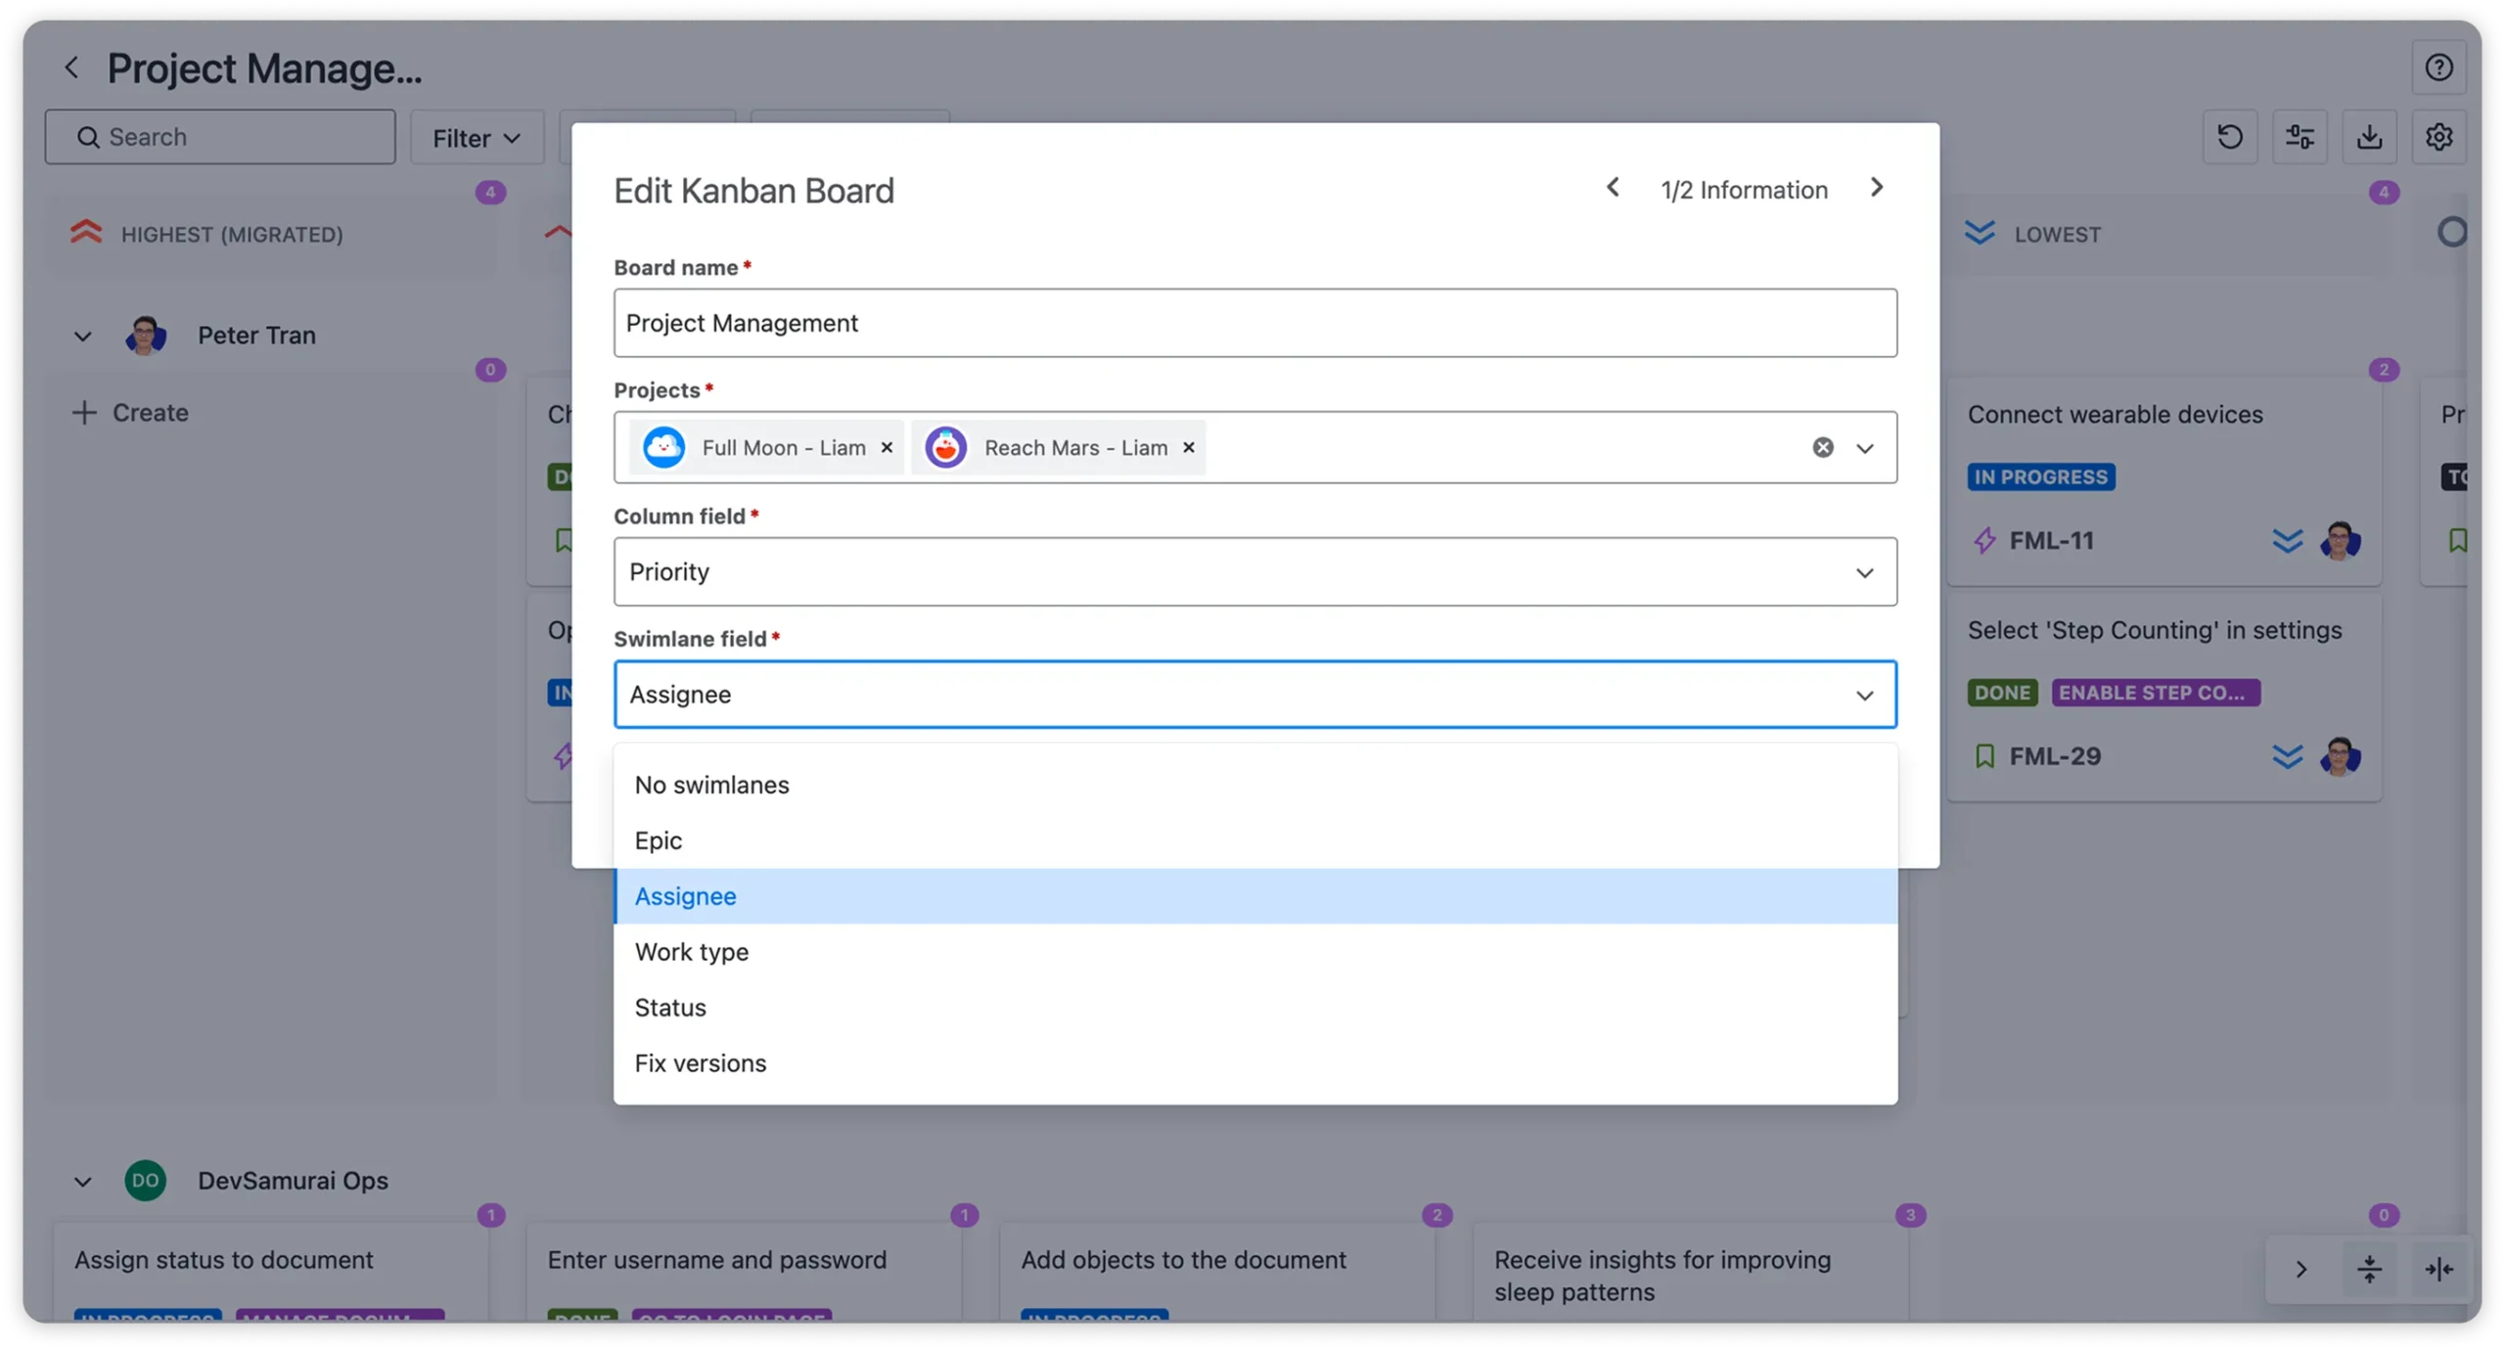Open the FML-11 issue key link
Image resolution: width=2505 pixels, height=1349 pixels.
coord(2051,540)
